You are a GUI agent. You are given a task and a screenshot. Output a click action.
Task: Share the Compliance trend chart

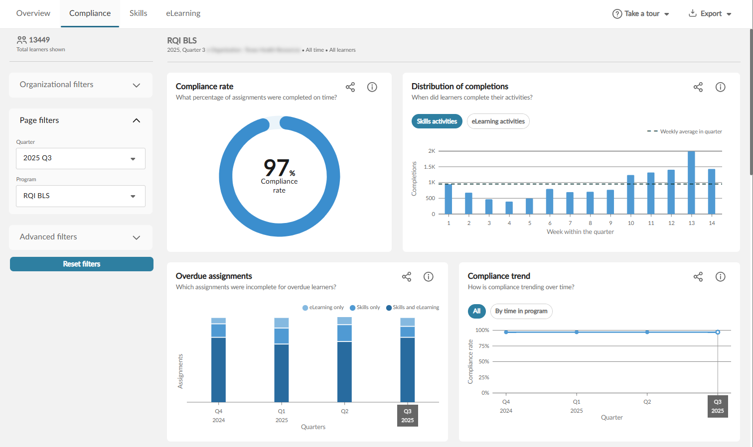tap(698, 277)
